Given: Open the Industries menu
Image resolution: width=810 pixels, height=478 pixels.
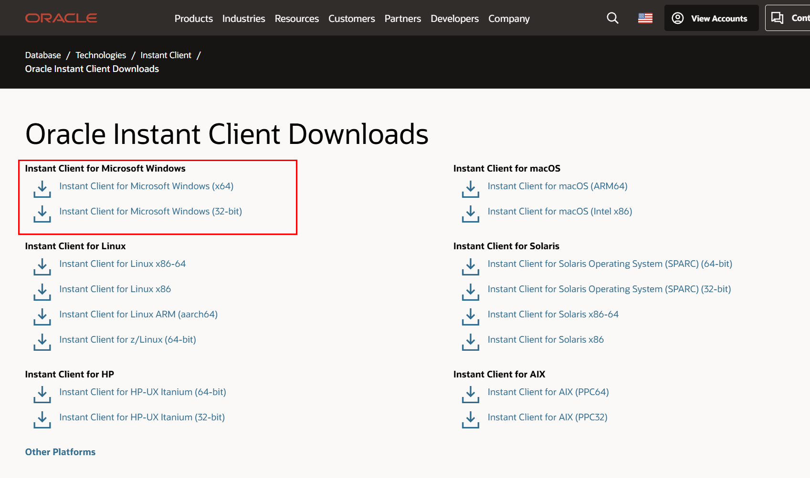Looking at the screenshot, I should (243, 19).
